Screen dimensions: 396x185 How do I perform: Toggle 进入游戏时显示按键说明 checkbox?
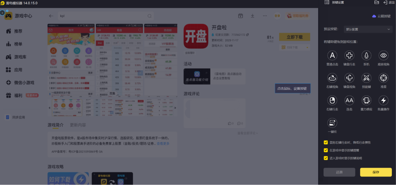tap(326, 158)
